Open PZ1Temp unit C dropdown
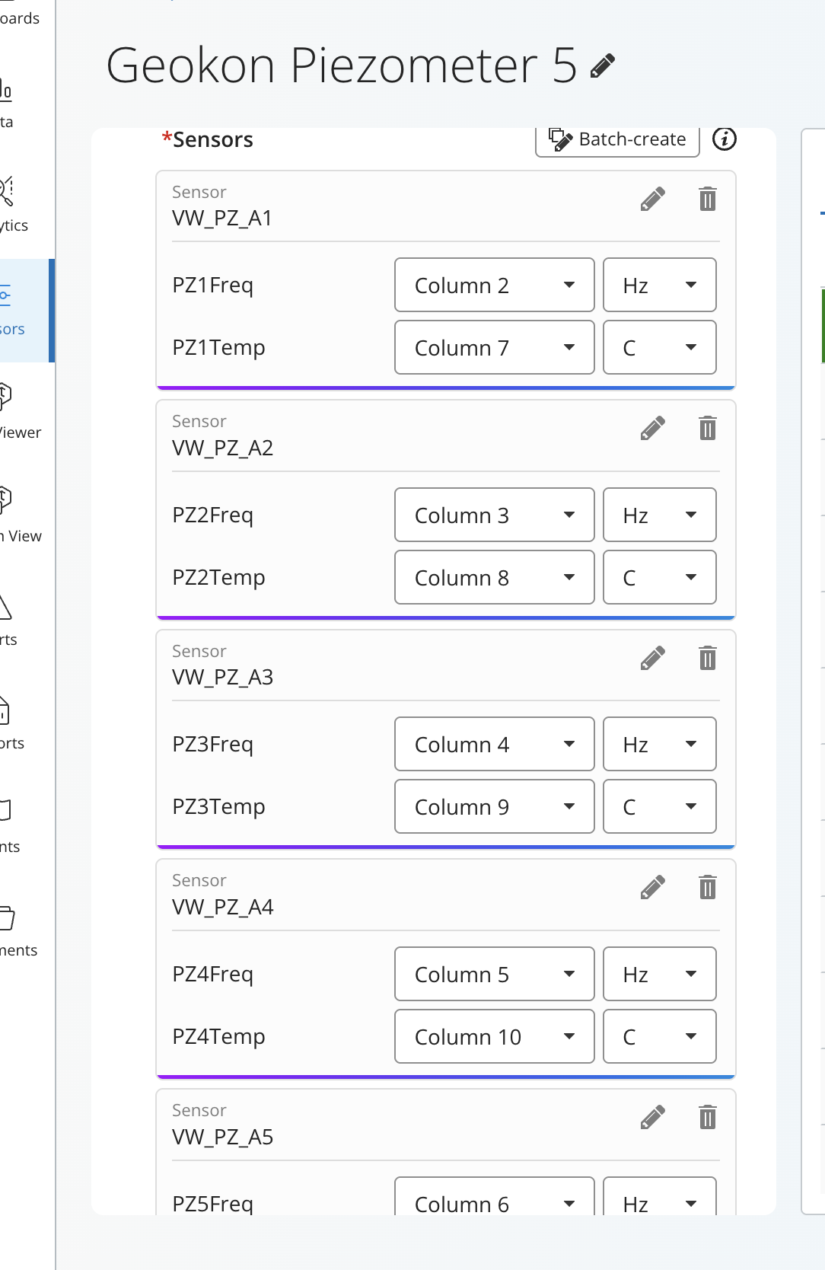Viewport: 825px width, 1270px height. tap(660, 347)
